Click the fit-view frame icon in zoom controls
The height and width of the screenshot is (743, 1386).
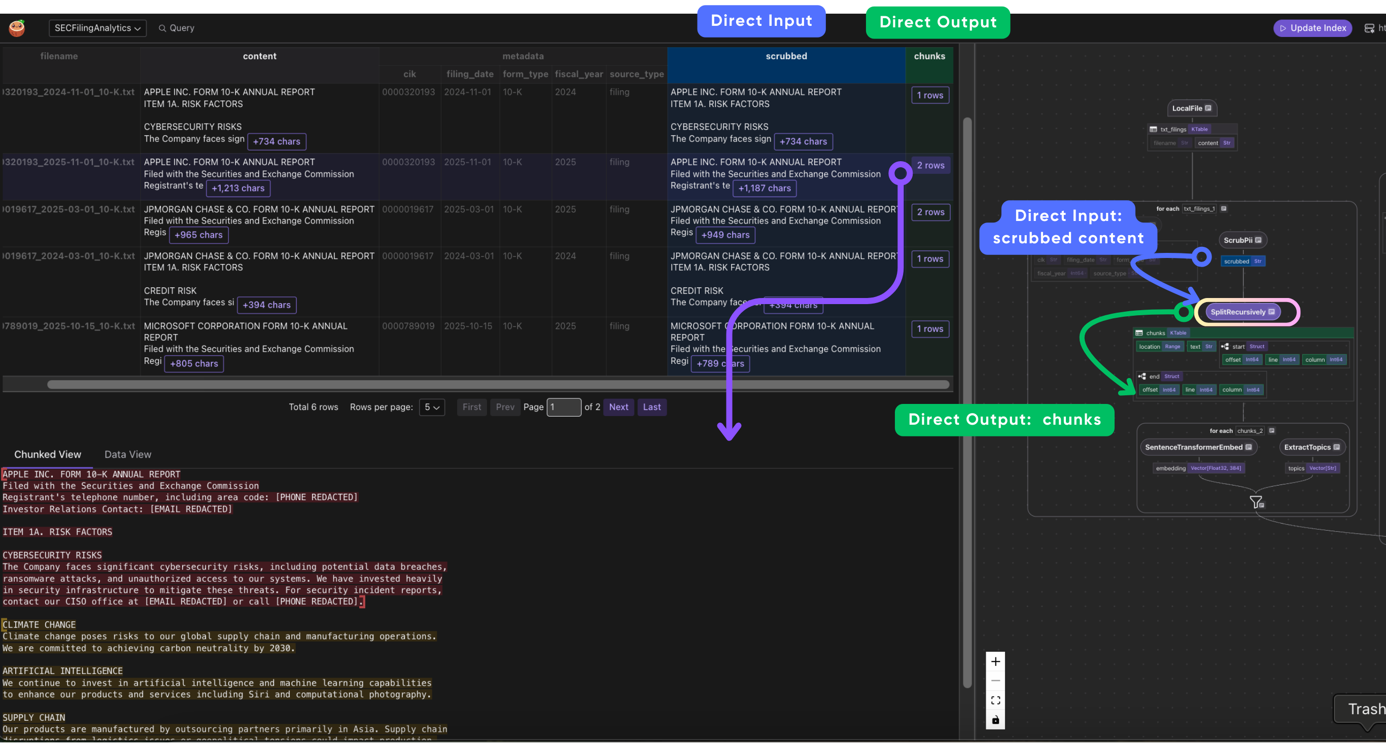tap(995, 699)
